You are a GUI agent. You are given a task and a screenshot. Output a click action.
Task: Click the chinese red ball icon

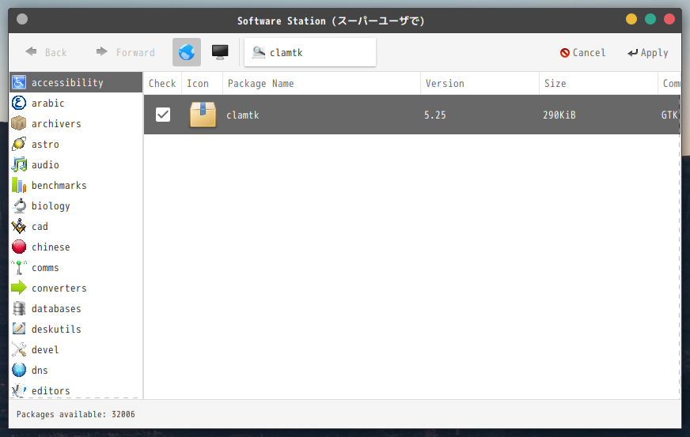click(x=19, y=247)
